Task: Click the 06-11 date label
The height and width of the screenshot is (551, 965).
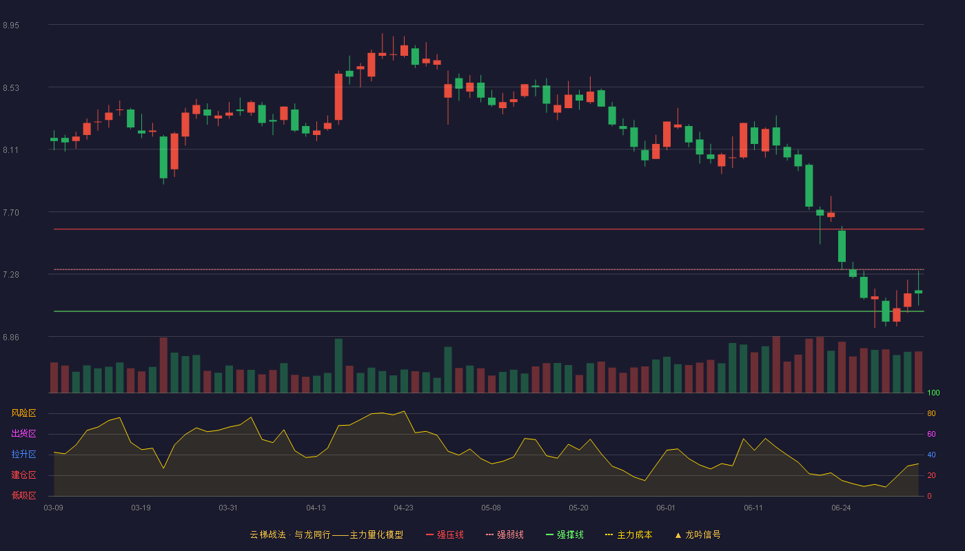Action: pos(753,508)
